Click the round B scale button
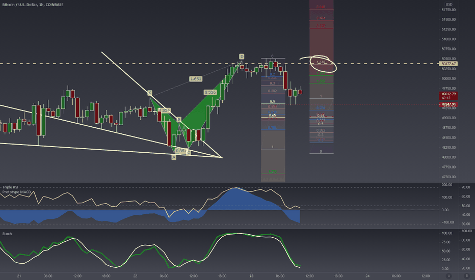The width and height of the screenshot is (475, 280). point(467,276)
